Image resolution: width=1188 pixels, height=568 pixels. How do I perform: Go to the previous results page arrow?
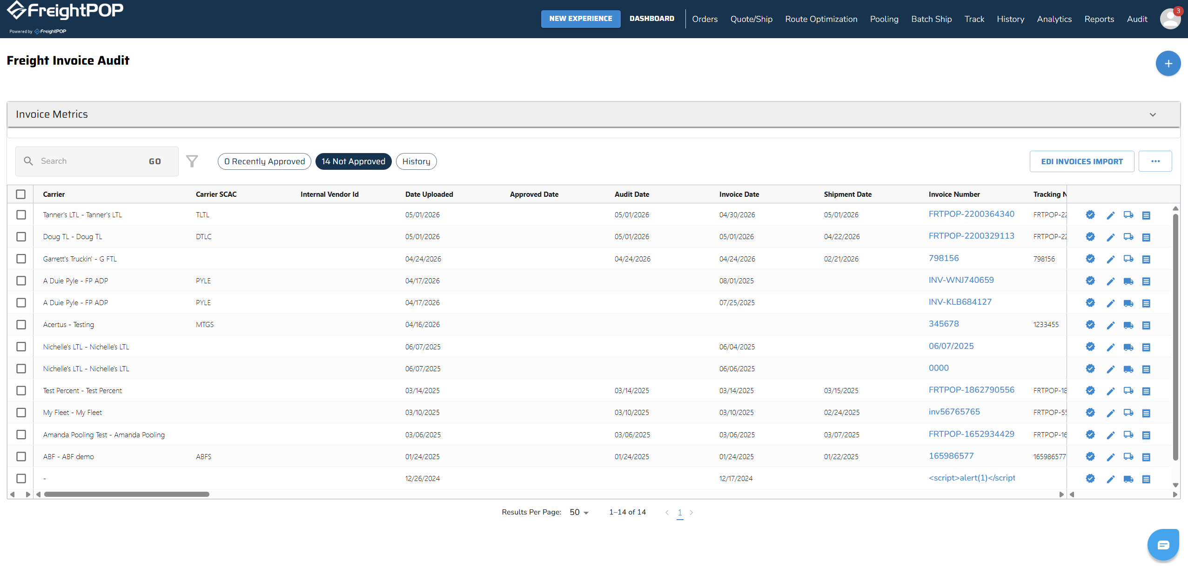[667, 513]
